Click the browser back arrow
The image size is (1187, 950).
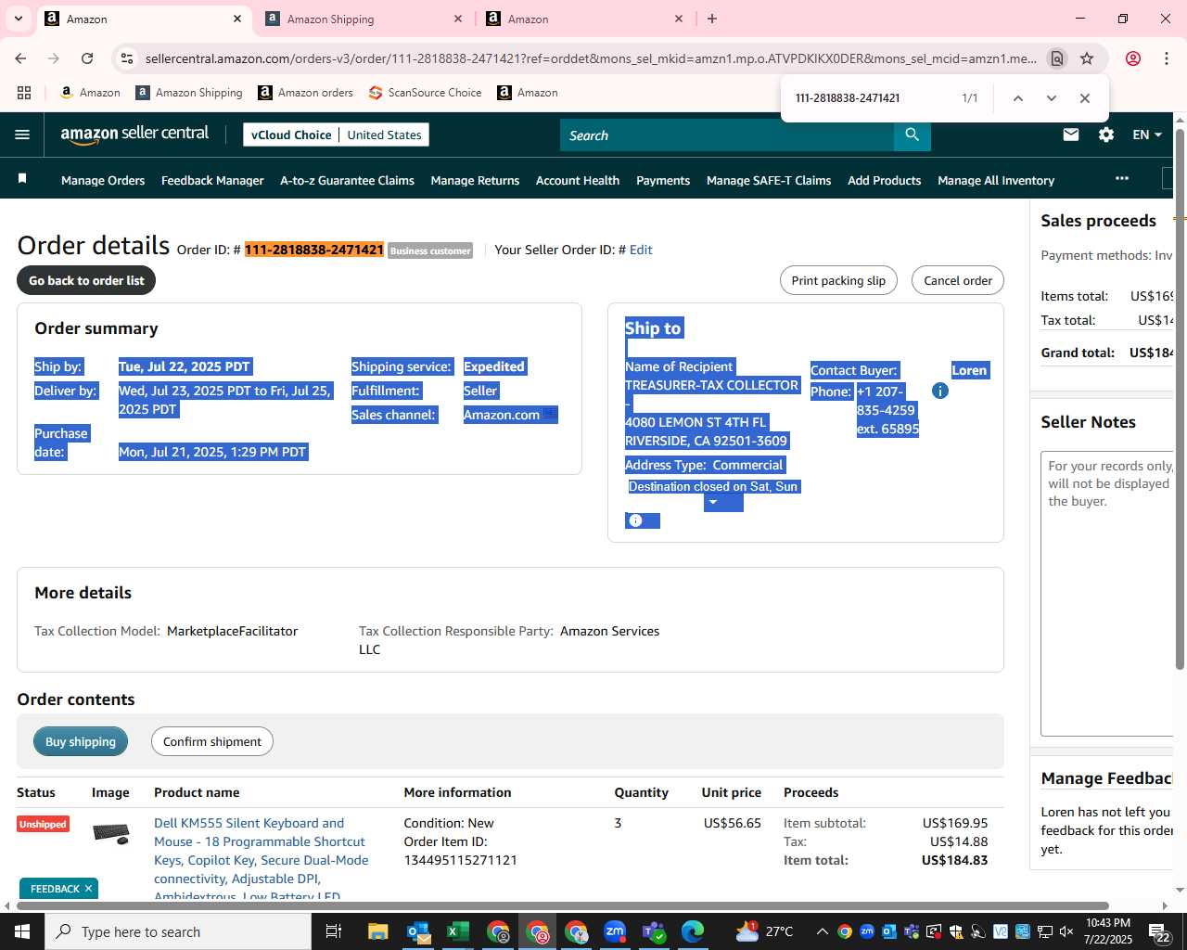20,58
